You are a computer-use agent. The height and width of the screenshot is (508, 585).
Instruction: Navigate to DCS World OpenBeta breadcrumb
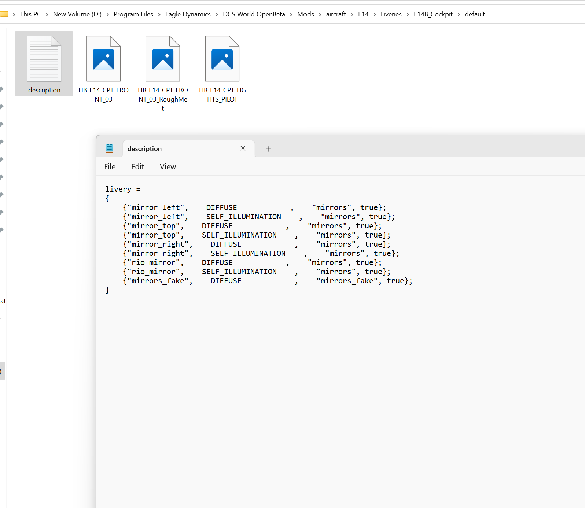point(254,14)
